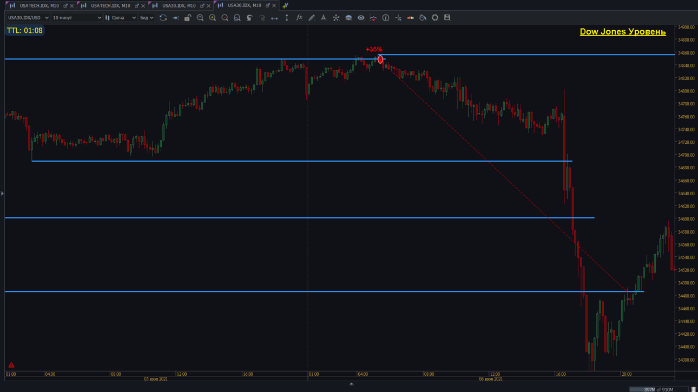The width and height of the screenshot is (698, 392).
Task: Expand the bottom panel arrow
Action: pos(351,384)
